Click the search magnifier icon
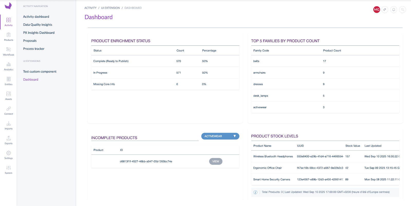This screenshot has height=206, width=411. click(403, 10)
